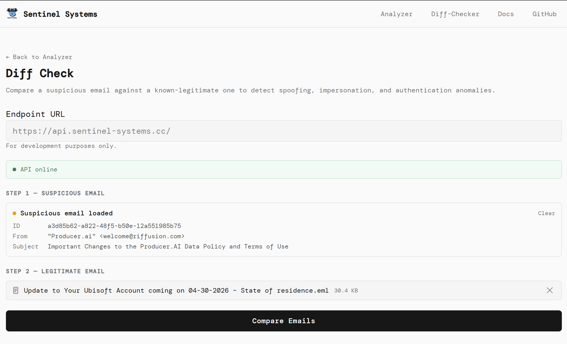Click the Sentinel logo icon
The image size is (567, 344).
pos(12,14)
